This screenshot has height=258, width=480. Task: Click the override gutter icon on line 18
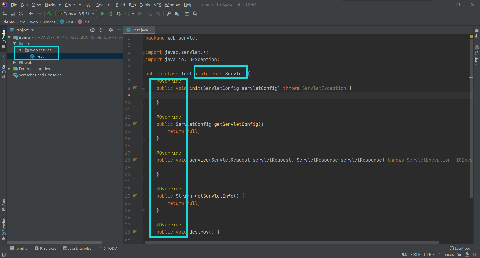pyautogui.click(x=135, y=160)
